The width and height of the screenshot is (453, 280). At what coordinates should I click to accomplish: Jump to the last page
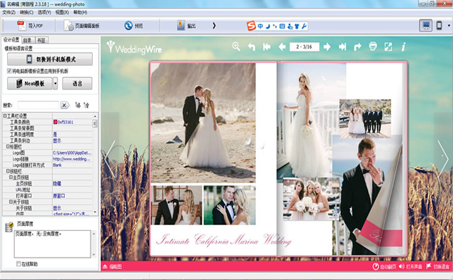tap(343, 47)
